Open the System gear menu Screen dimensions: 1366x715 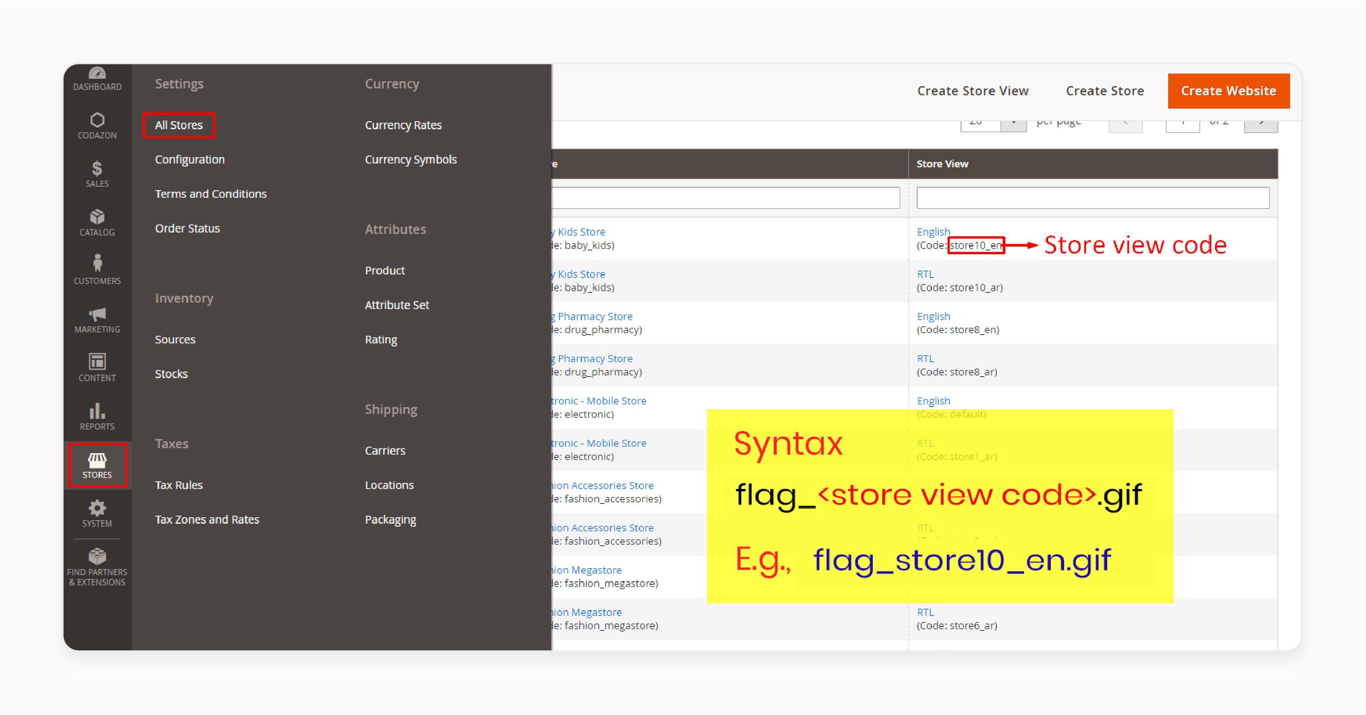pos(97,514)
